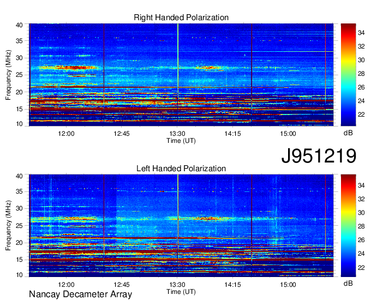
Task: Click the 22 dB value on Right Handed colorbar
Action: click(361, 115)
